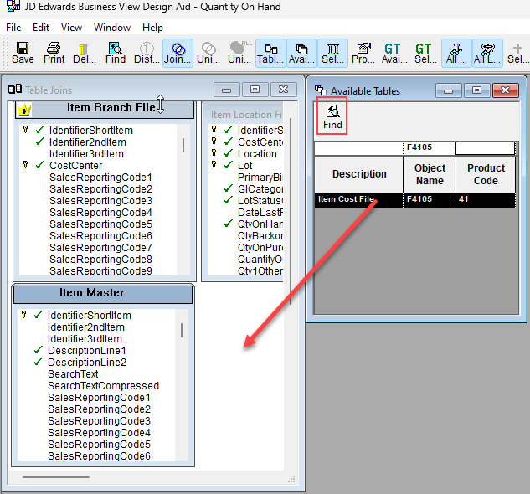Click the application icon in title bar
Screen dimensions: 530x494
click(x=13, y=6)
